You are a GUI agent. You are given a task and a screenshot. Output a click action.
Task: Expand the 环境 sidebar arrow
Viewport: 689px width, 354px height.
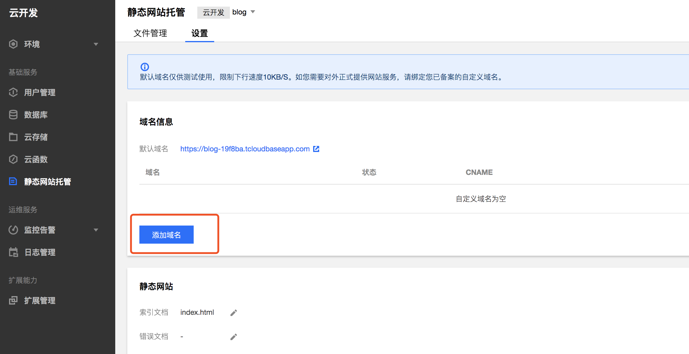point(96,44)
